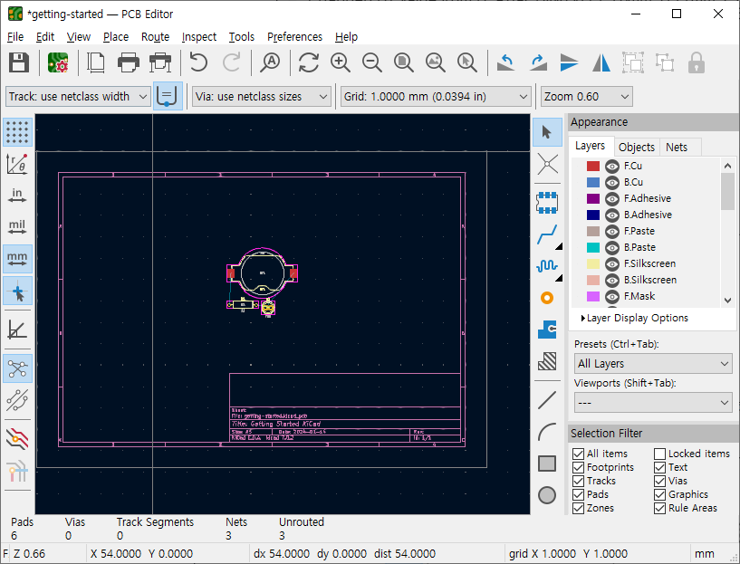Image resolution: width=740 pixels, height=564 pixels.
Task: Switch units to inches
Action: [x=17, y=196]
